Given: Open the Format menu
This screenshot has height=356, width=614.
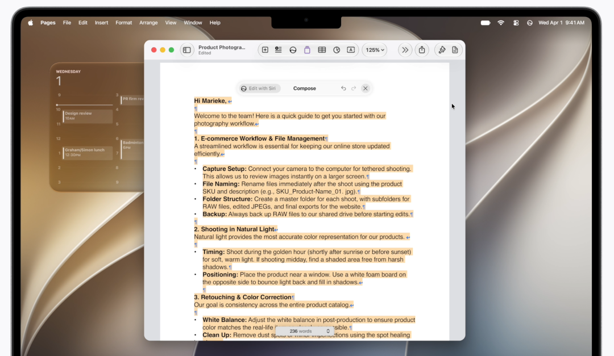Looking at the screenshot, I should click(x=124, y=23).
